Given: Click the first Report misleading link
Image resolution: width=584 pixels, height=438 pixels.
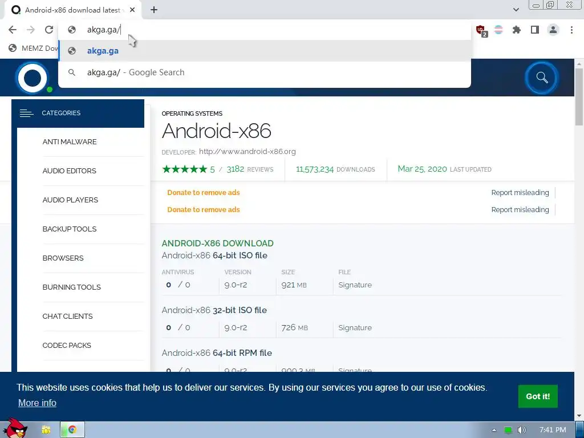Looking at the screenshot, I should click(520, 193).
